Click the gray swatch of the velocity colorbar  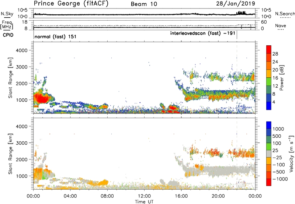[269, 154]
